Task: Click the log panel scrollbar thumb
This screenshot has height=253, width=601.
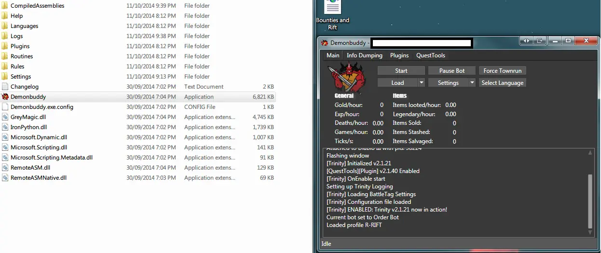Action: [x=590, y=201]
